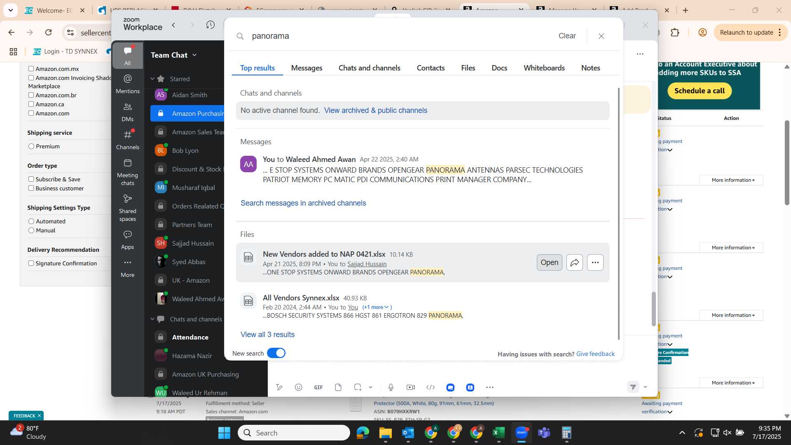Click the panorama search input field
791x445 pixels.
click(400, 36)
